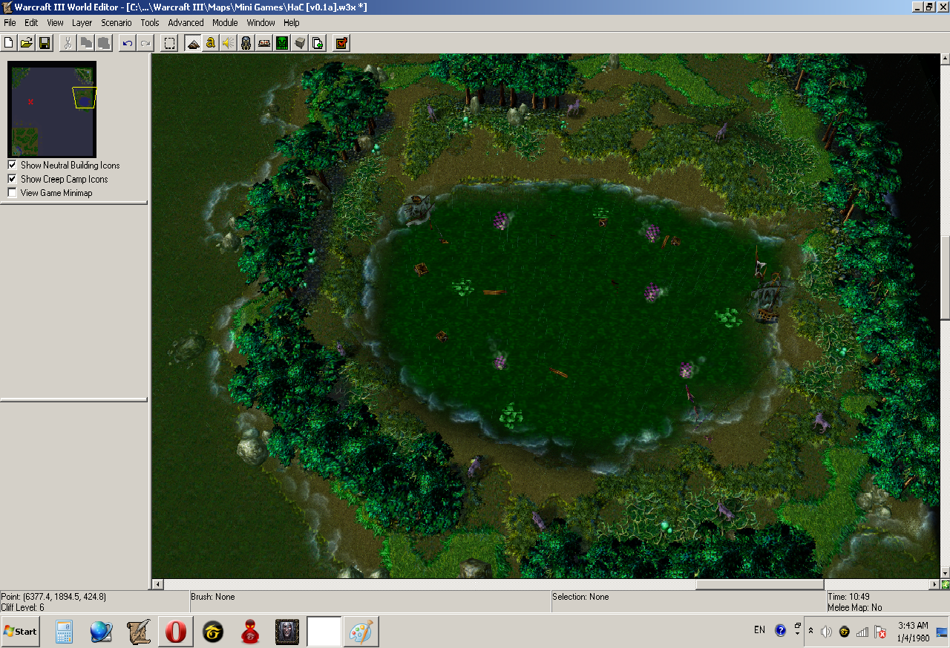Click the New Map toolbar icon
The image size is (950, 648).
[10, 43]
